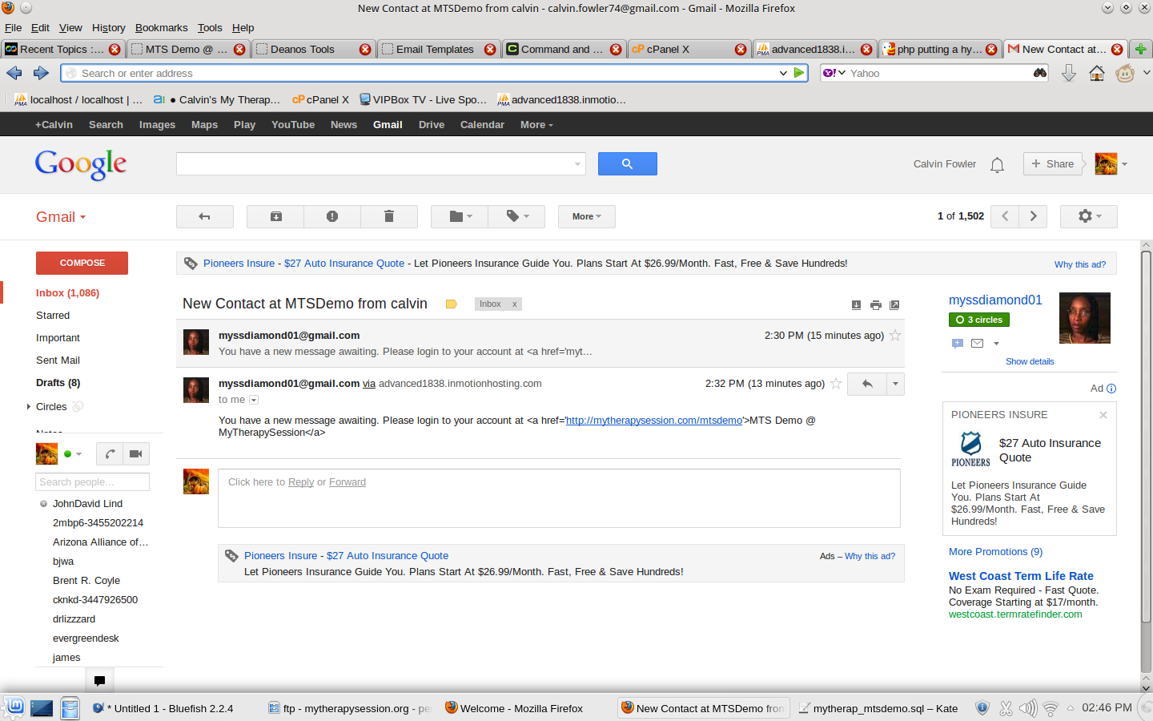The width and height of the screenshot is (1153, 721).
Task: Start a video call in chat panel
Action: point(136,454)
